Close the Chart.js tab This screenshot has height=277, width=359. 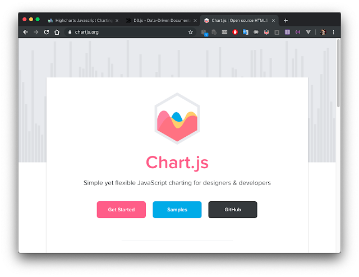point(273,21)
